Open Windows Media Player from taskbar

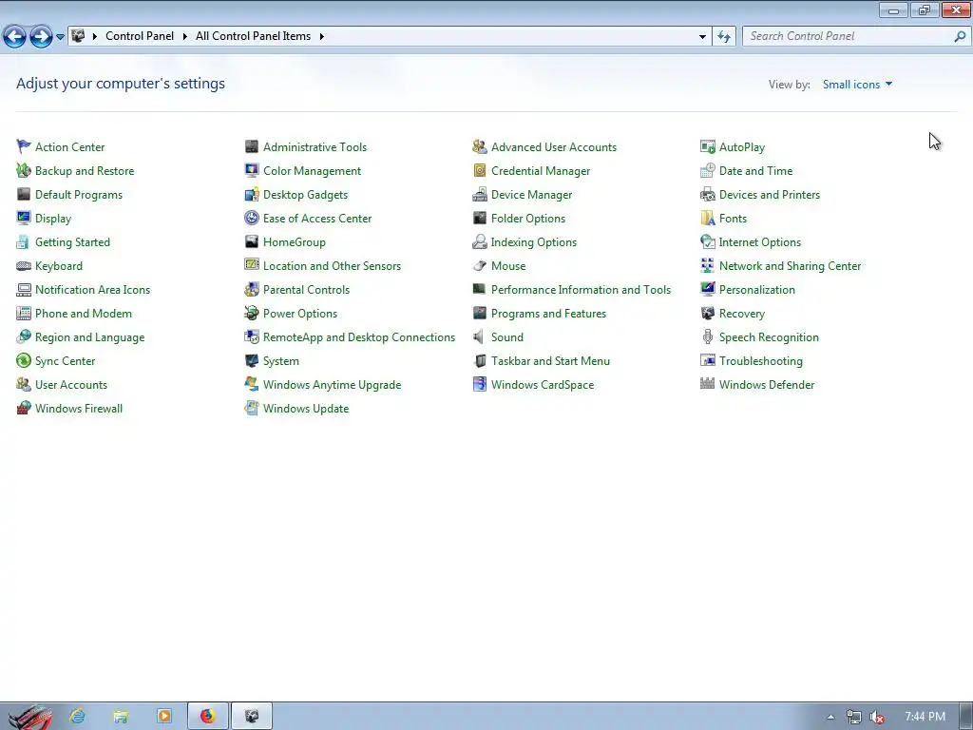(164, 717)
